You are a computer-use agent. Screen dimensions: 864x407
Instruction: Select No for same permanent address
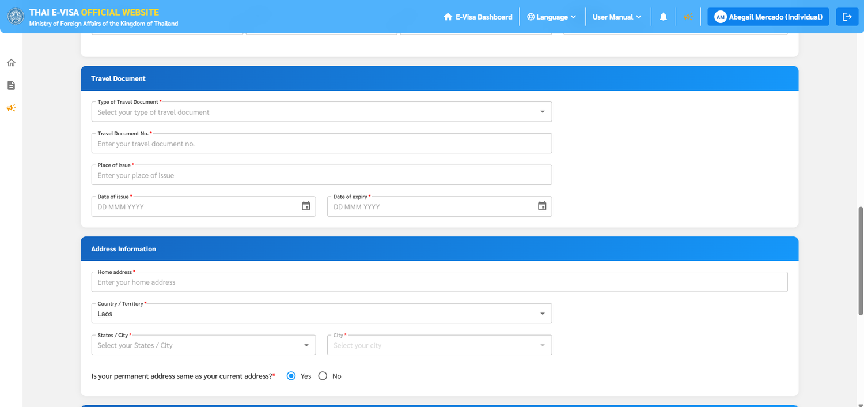(323, 376)
